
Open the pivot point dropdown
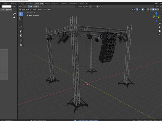tap(87, 7)
